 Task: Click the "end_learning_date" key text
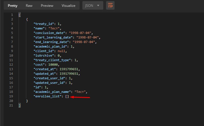click(x=51, y=42)
